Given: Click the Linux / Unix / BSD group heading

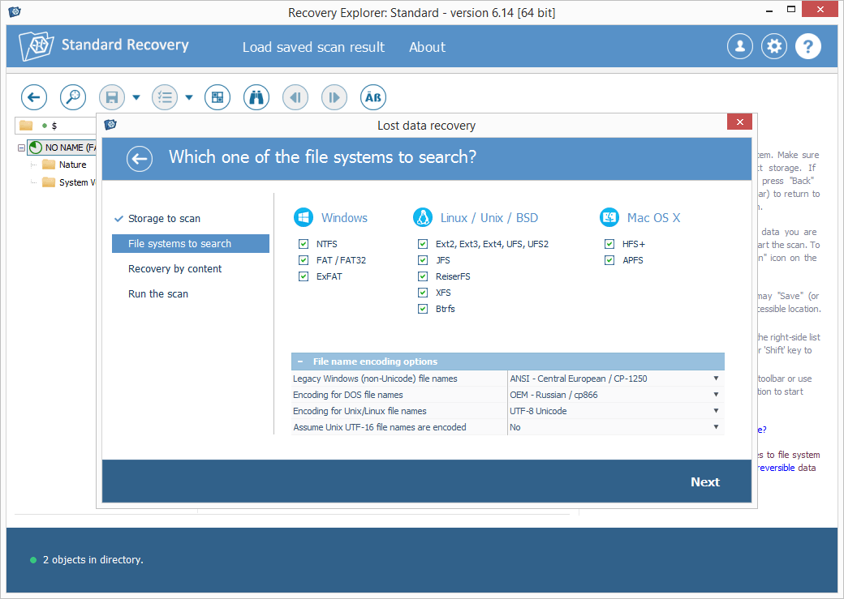Looking at the screenshot, I should (x=489, y=218).
